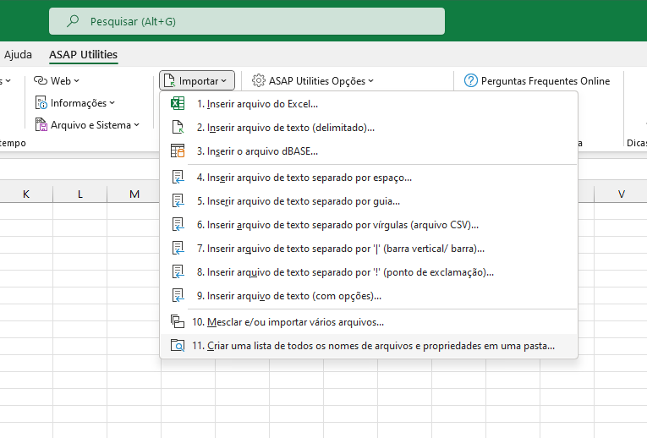Click the Arquivo e Sistema disk icon
Viewport: 647px width, 438px height.
pyautogui.click(x=41, y=124)
